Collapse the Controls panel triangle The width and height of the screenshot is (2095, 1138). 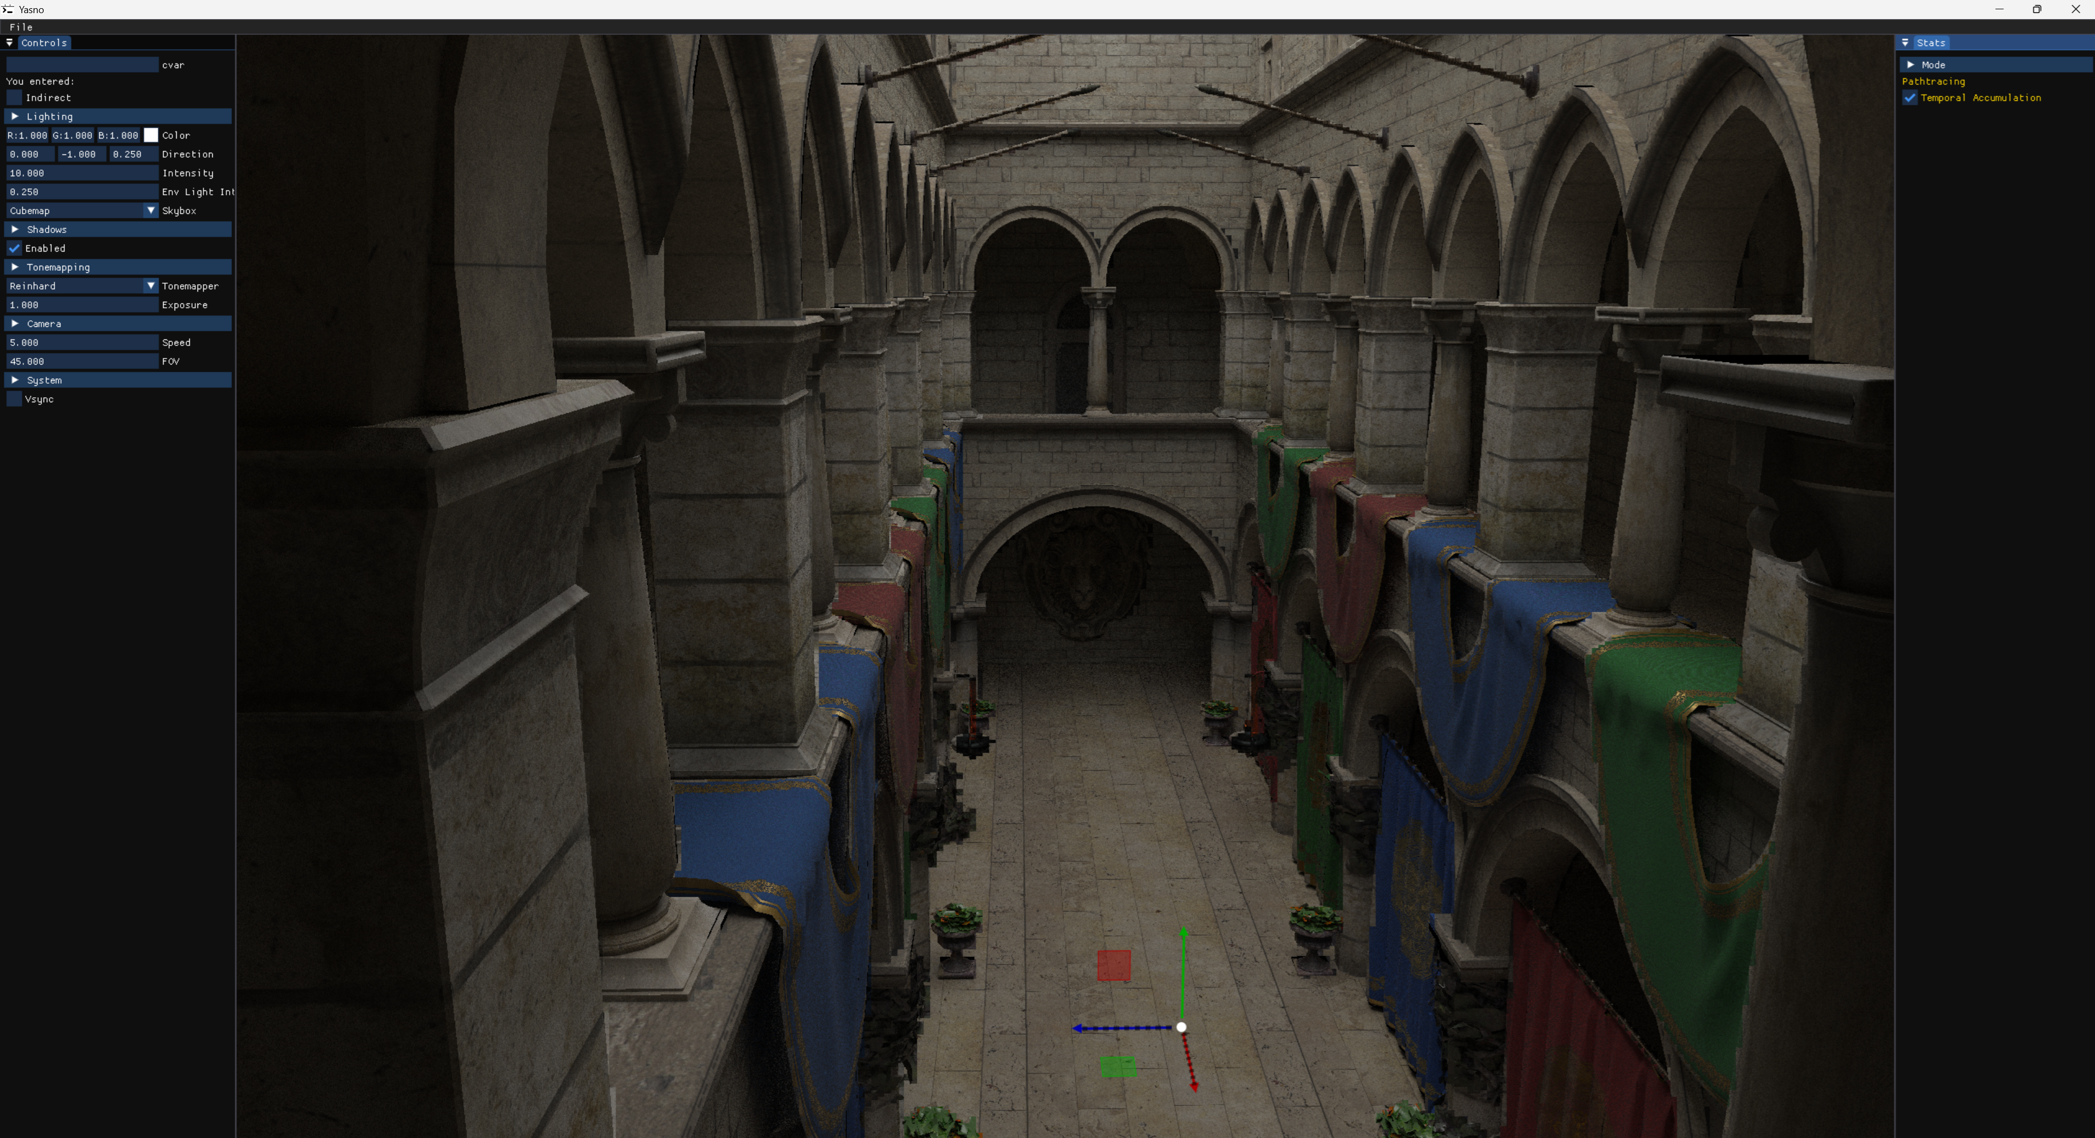(x=10, y=42)
